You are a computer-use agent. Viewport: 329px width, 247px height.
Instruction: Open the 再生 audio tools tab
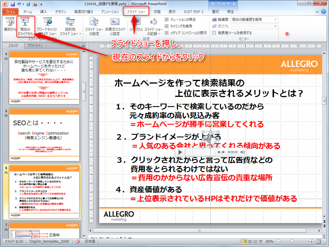230,12
